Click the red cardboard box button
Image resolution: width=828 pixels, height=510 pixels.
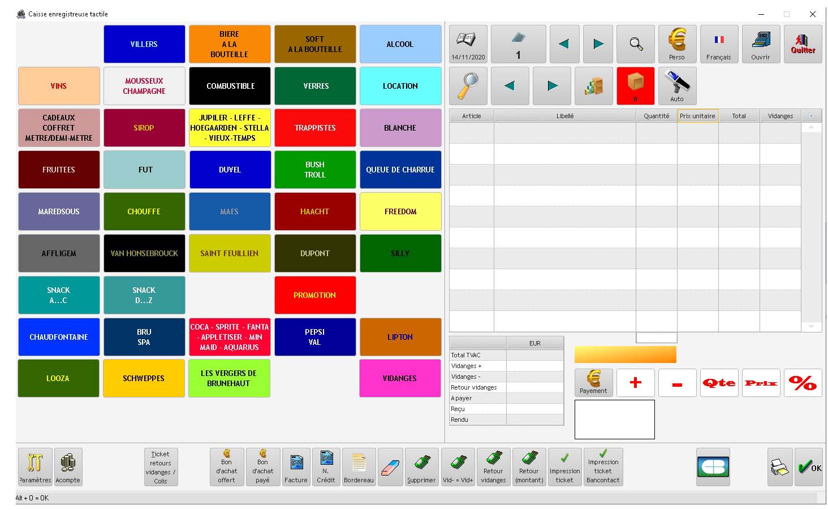(636, 86)
